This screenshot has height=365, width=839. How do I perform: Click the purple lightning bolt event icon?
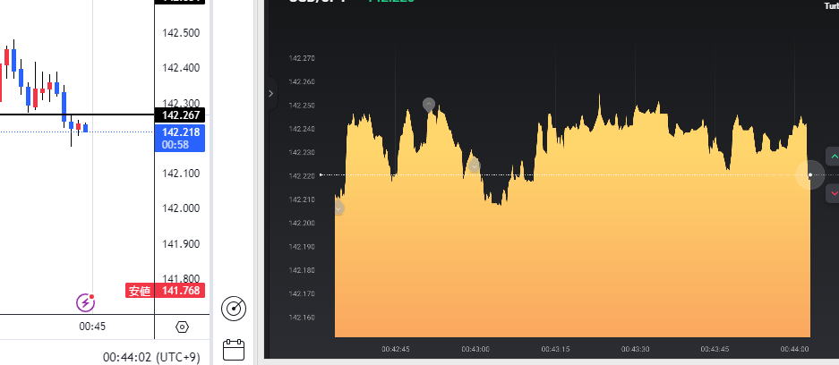pos(85,302)
